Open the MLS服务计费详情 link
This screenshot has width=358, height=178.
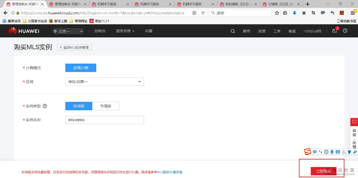tap(169, 172)
